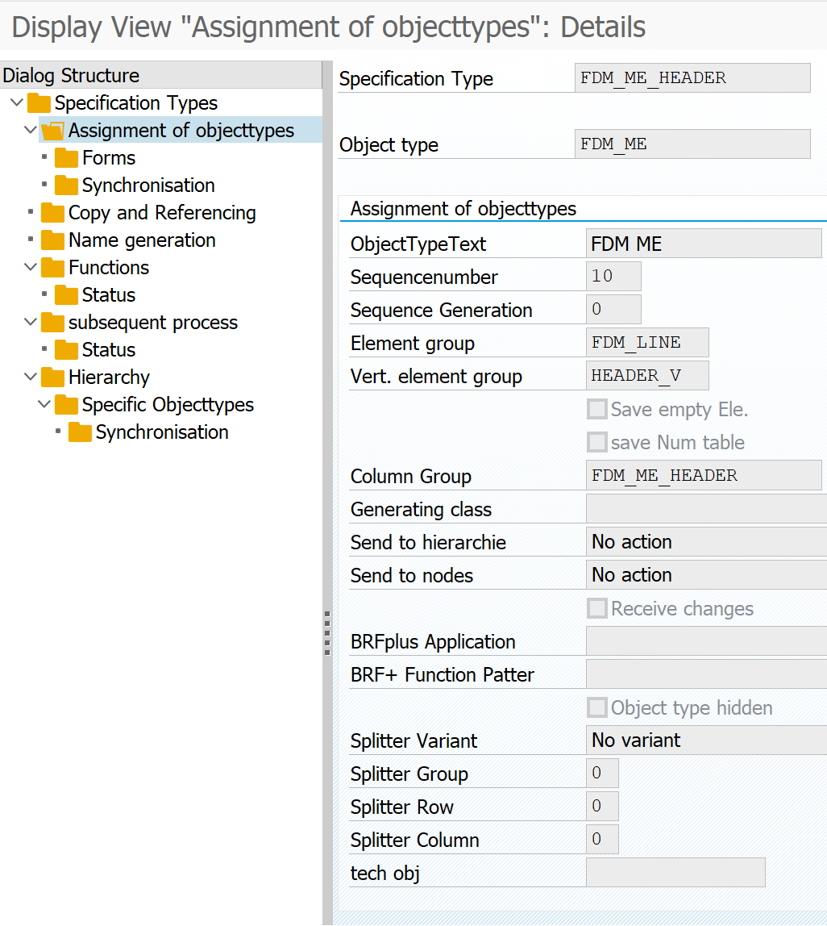This screenshot has height=926, width=827.
Task: Enable the save Num table checkbox
Action: pyautogui.click(x=596, y=443)
